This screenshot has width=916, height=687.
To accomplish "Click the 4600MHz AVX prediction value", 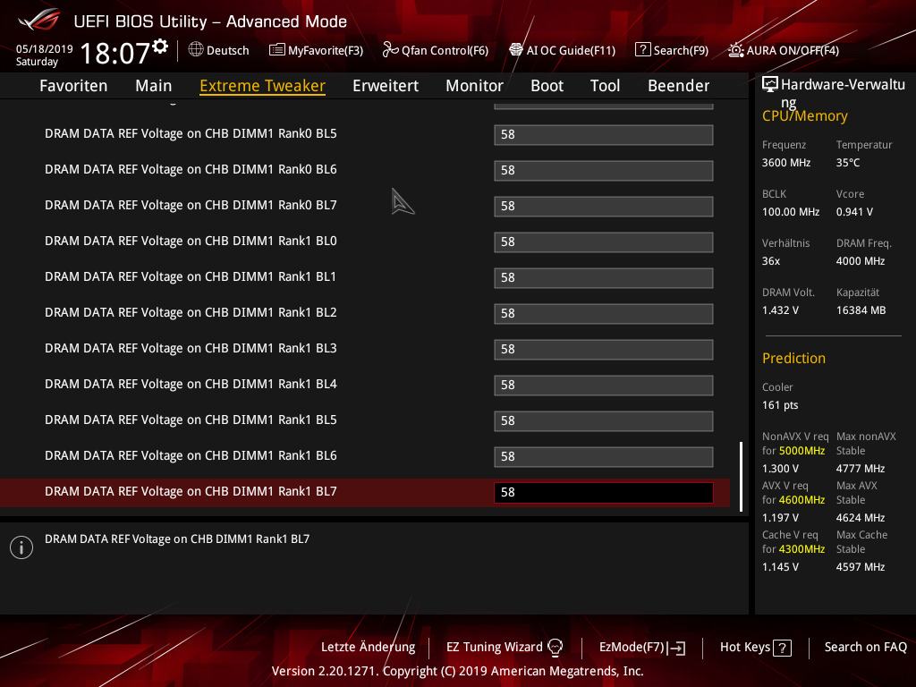I will [x=802, y=500].
